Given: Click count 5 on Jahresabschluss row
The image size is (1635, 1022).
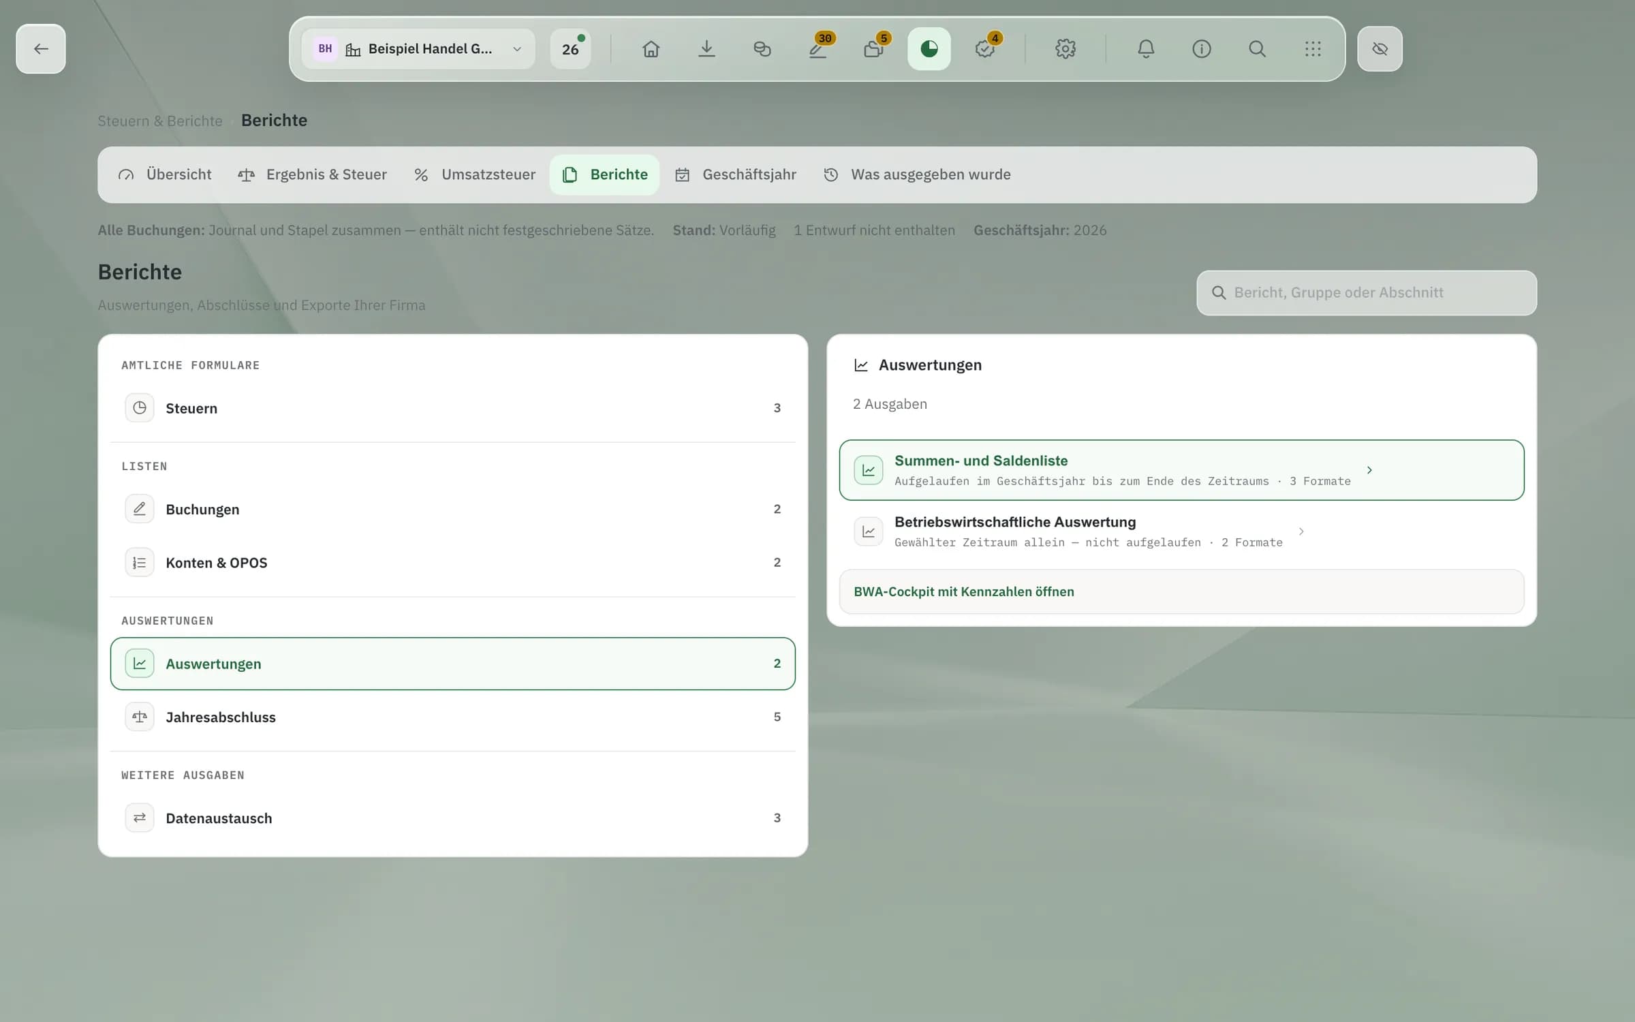Looking at the screenshot, I should click(x=777, y=717).
